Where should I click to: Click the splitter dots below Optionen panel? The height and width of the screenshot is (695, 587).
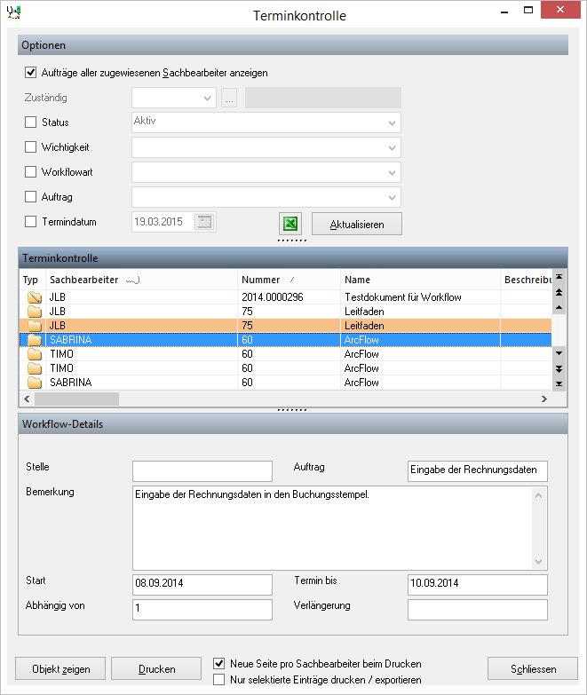[x=292, y=241]
